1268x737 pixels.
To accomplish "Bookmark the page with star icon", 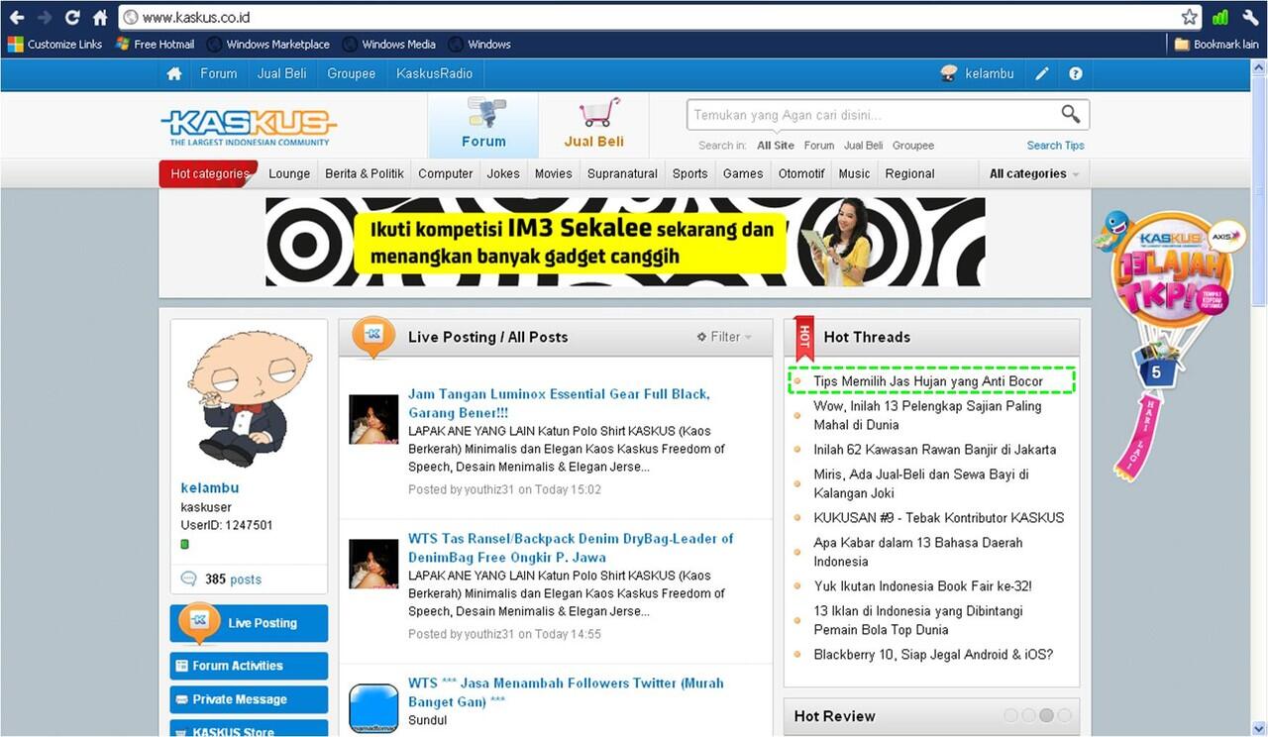I will [x=1190, y=17].
